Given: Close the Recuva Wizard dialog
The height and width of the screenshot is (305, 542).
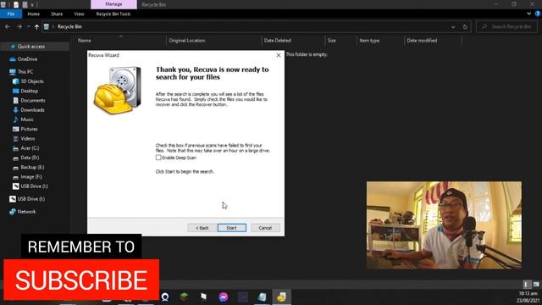Looking at the screenshot, I should point(279,55).
